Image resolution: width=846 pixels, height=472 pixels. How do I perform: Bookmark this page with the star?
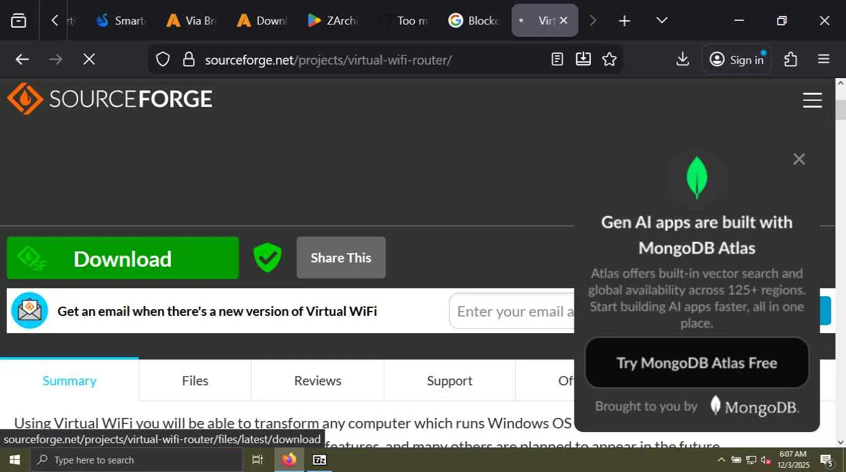(609, 60)
